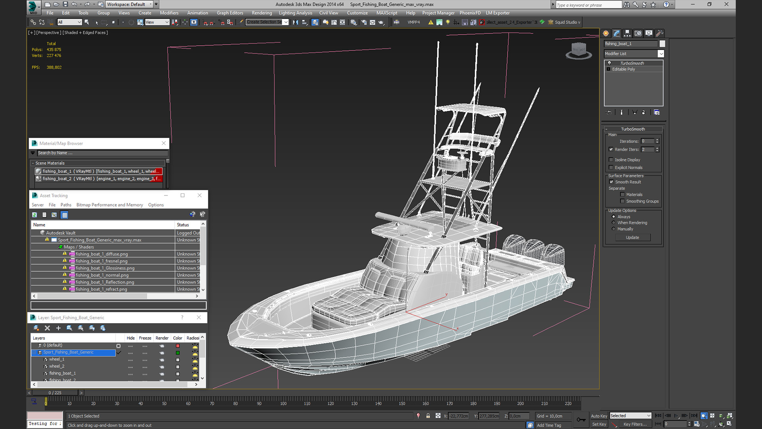This screenshot has height=429, width=762.
Task: Select the Manually update option
Action: coord(614,229)
